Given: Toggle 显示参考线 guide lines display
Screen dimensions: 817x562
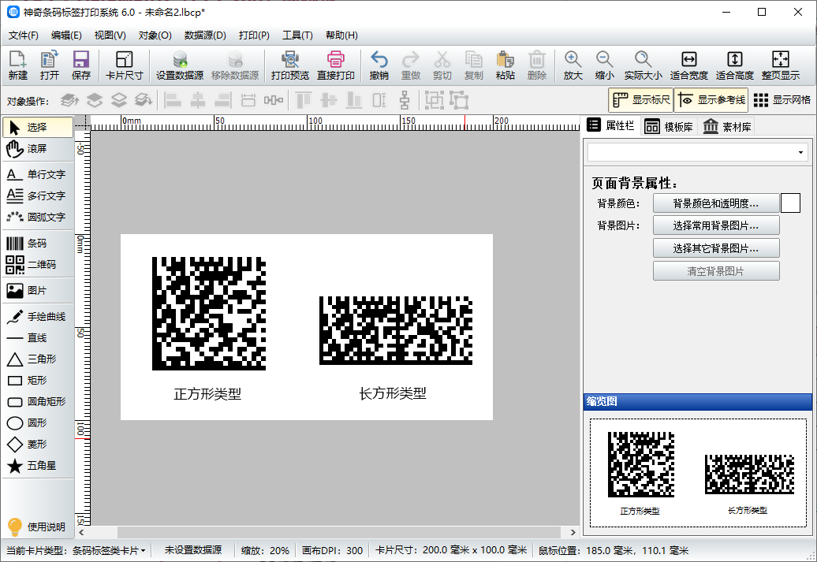Looking at the screenshot, I should pos(711,100).
